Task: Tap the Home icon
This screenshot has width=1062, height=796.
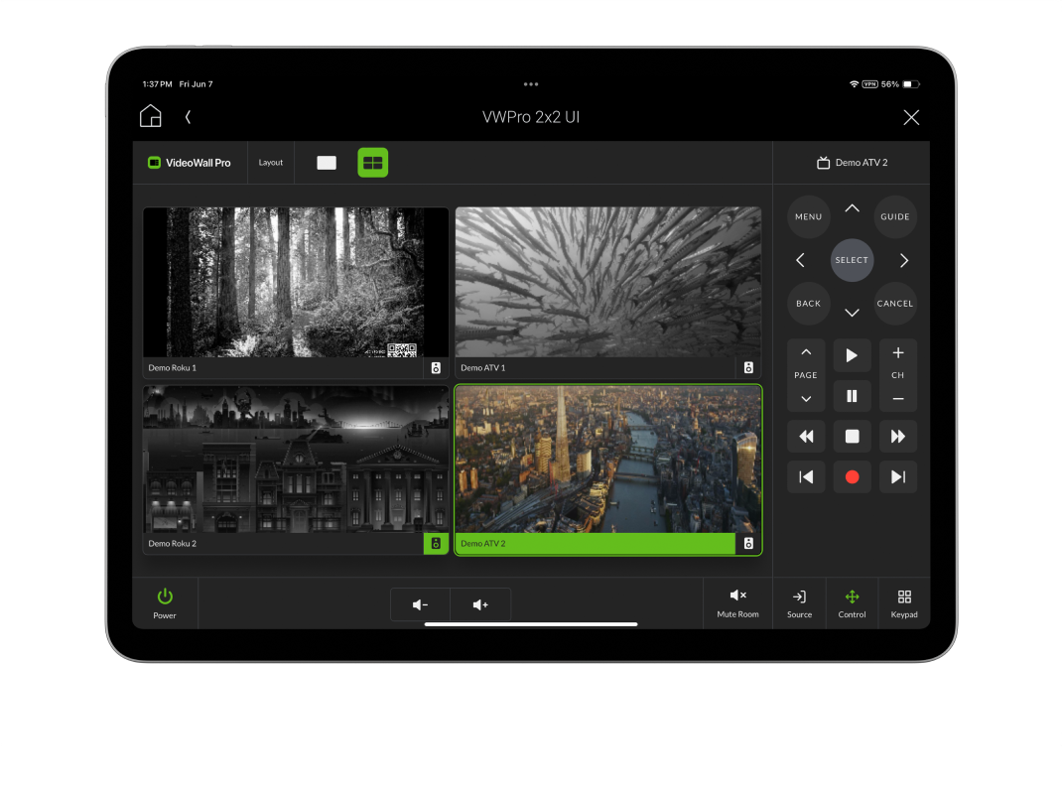Action: 150,116
